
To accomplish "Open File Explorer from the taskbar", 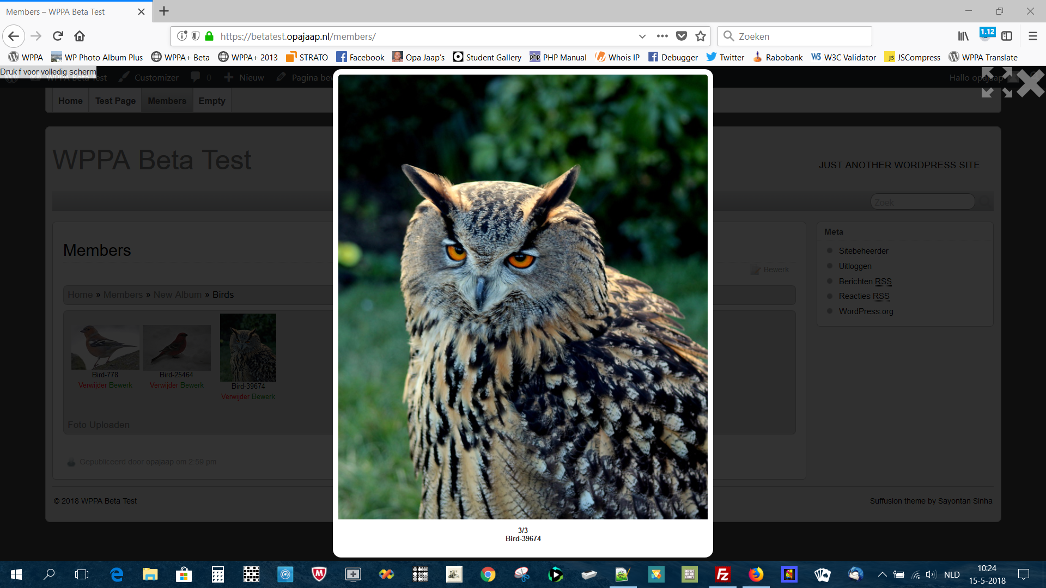I will (x=150, y=574).
